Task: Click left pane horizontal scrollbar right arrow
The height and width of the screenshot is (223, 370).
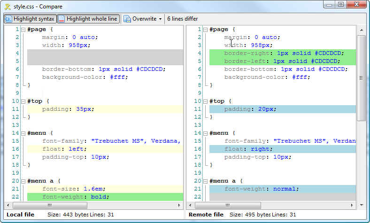Action: [179, 205]
